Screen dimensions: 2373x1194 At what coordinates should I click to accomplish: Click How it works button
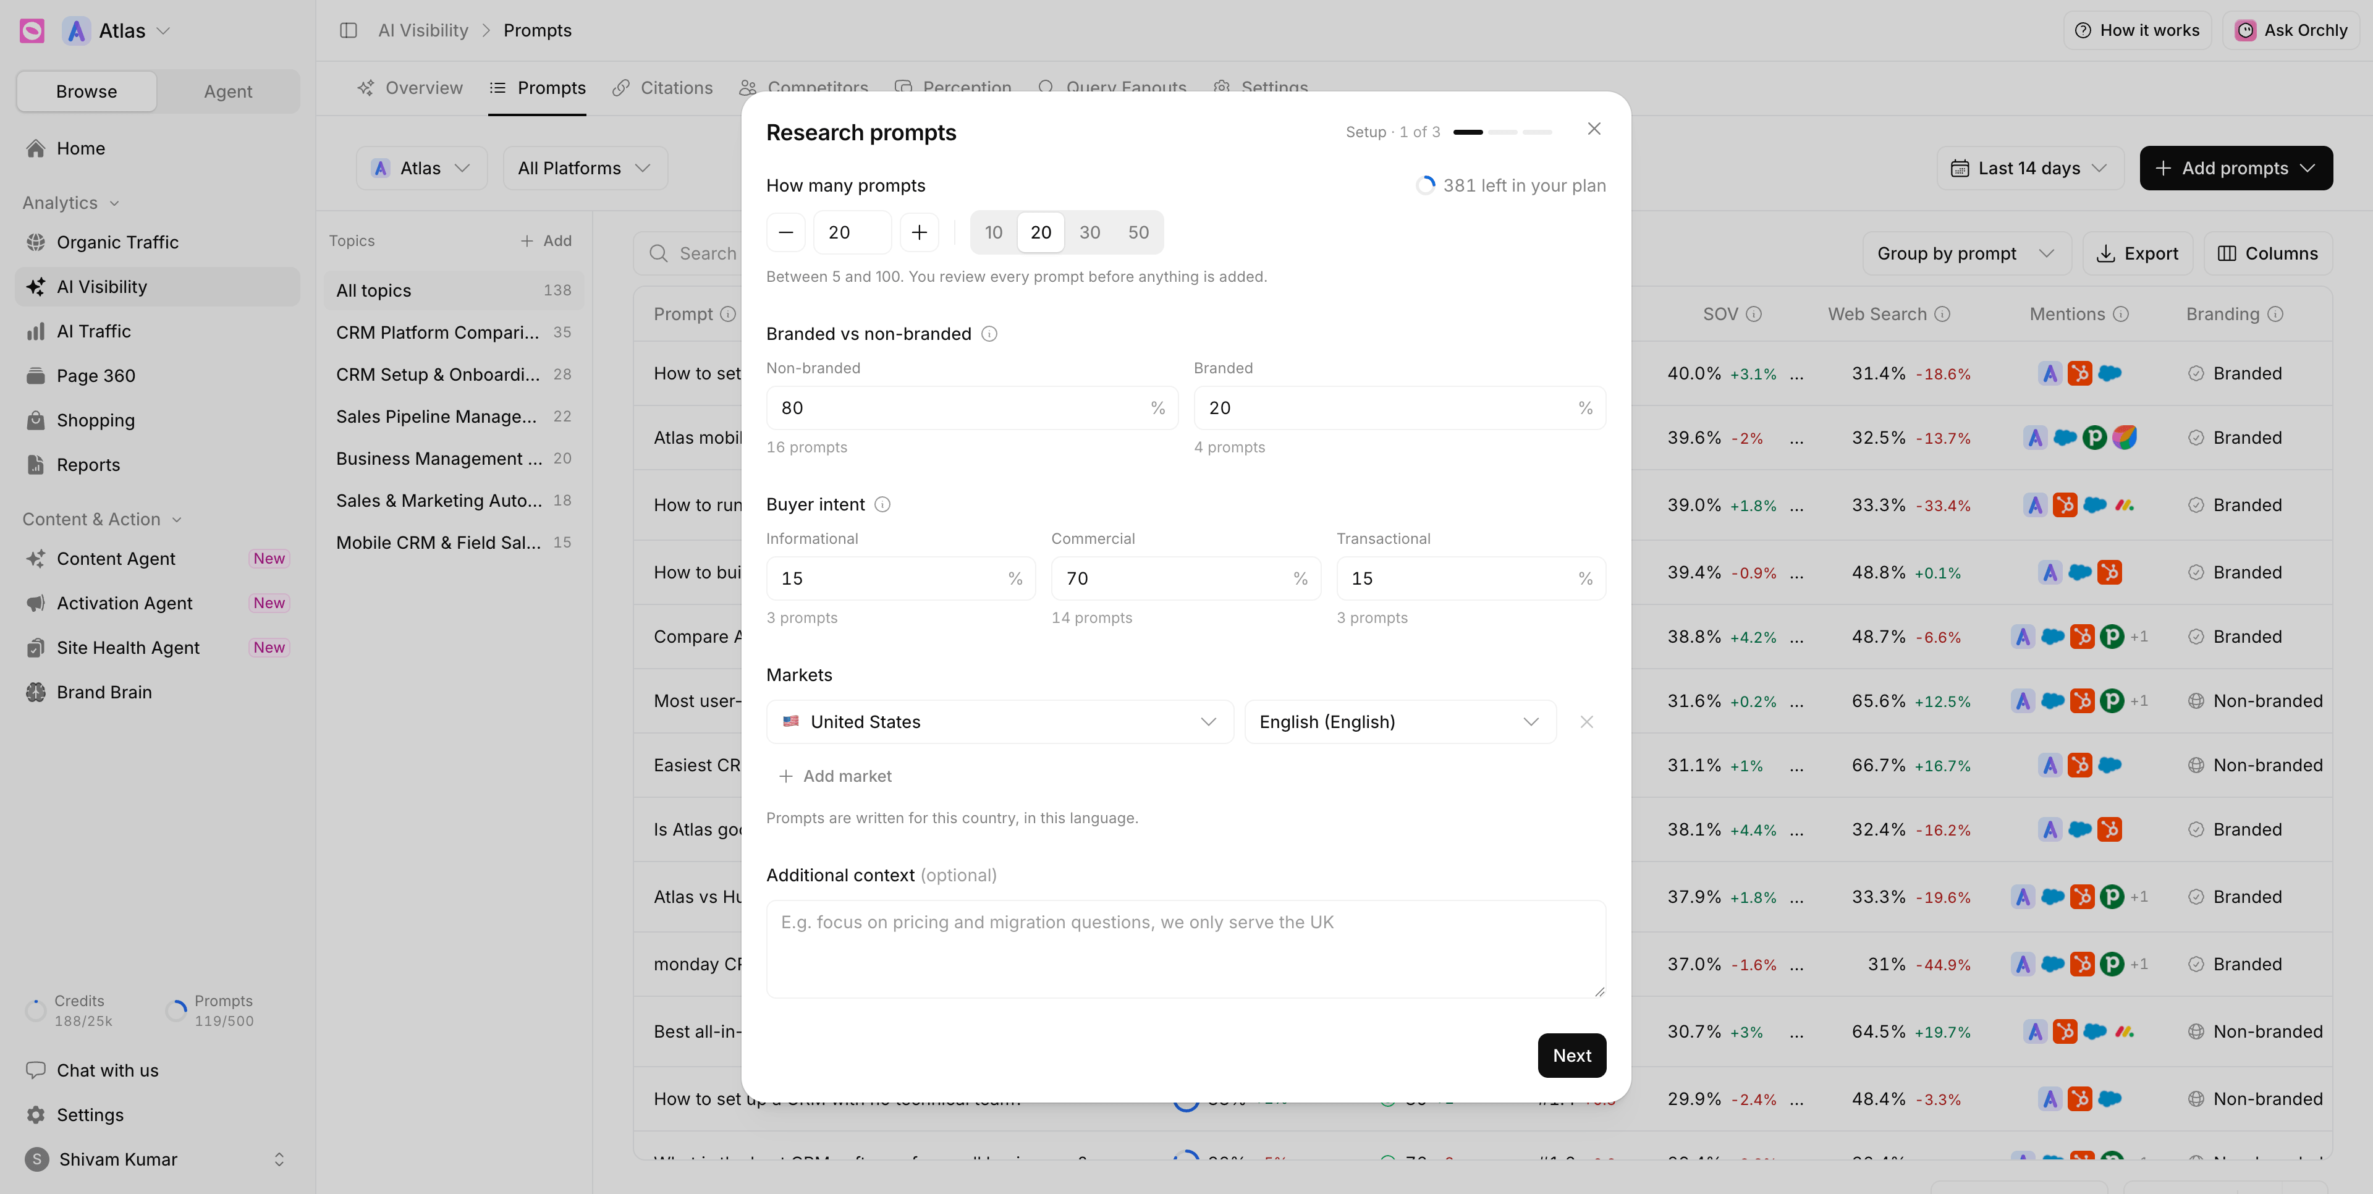2137,30
